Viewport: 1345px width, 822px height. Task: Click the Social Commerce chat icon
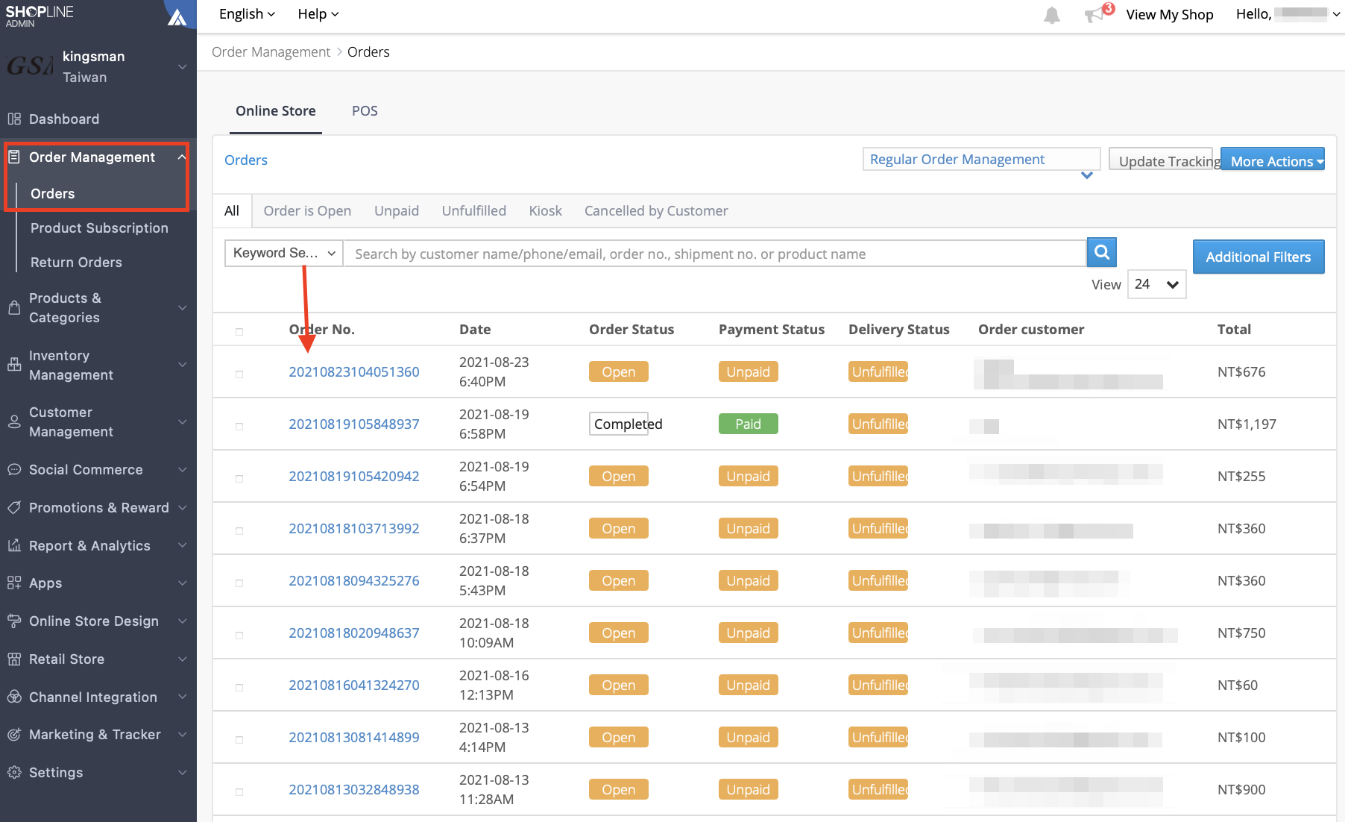(14, 470)
